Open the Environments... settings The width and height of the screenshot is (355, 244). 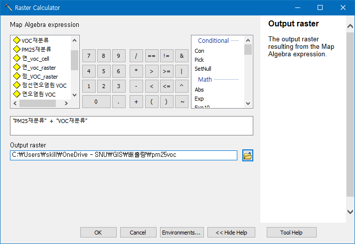click(x=182, y=233)
